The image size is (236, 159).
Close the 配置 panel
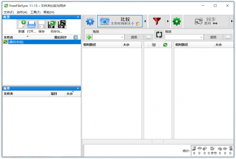[78, 17]
